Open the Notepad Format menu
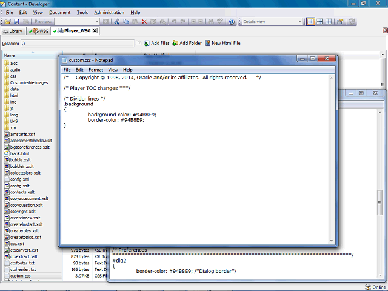Viewport: 388px width, 291px height. click(96, 70)
